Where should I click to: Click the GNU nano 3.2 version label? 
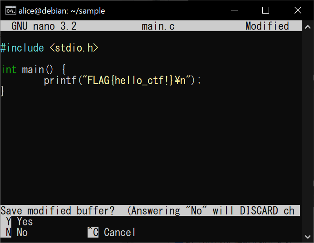(44, 26)
